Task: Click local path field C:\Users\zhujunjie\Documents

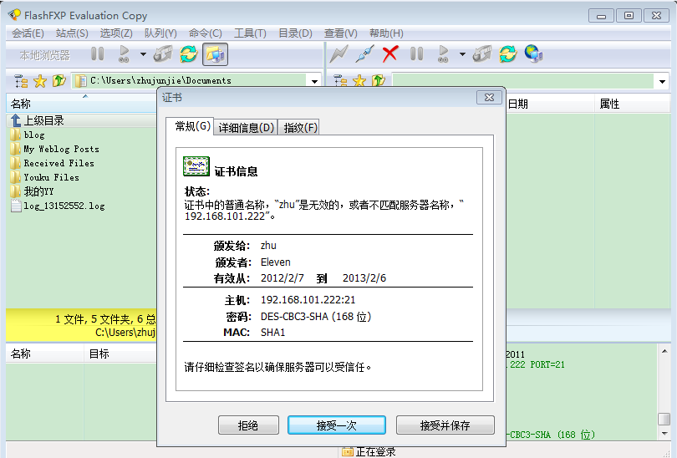Action: pyautogui.click(x=191, y=80)
